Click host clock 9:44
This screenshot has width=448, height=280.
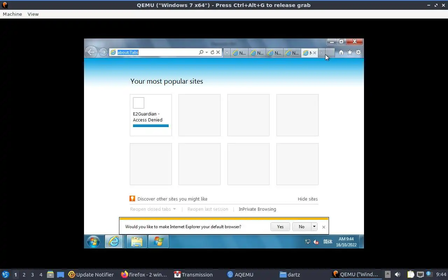(x=441, y=274)
